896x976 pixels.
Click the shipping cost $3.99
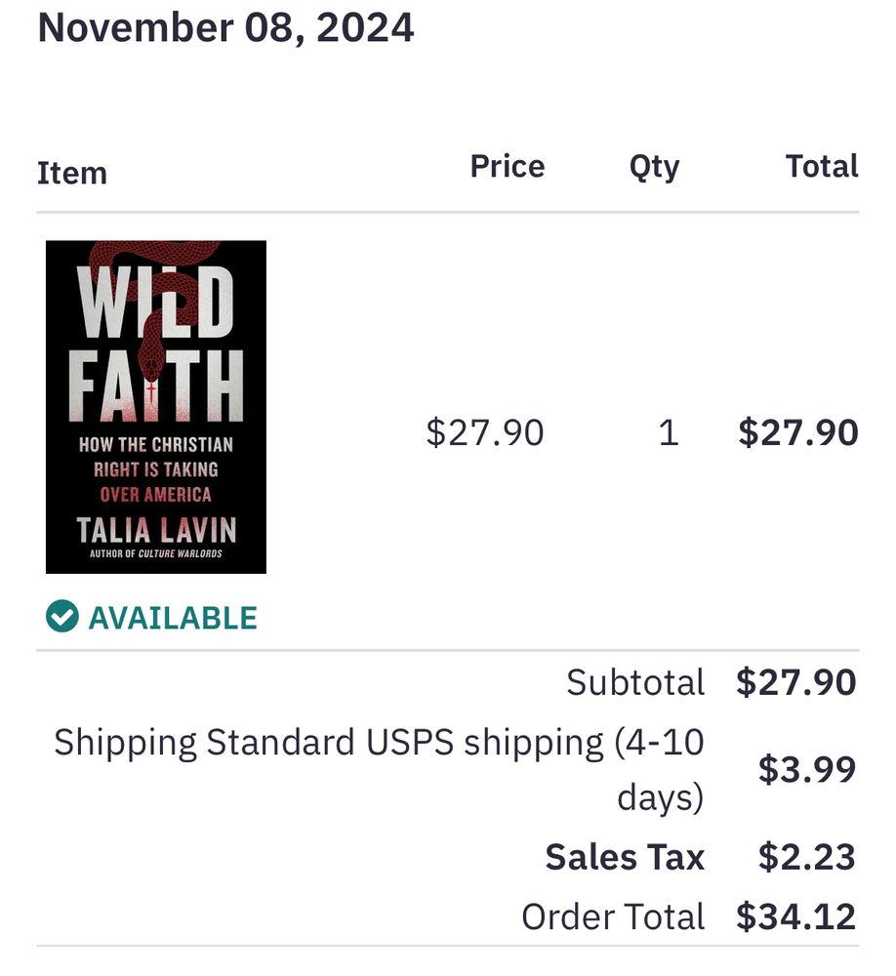click(807, 769)
